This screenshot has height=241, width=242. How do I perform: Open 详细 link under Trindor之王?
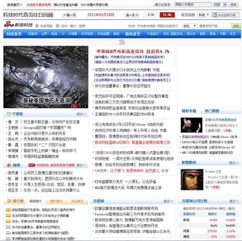[215, 187]
